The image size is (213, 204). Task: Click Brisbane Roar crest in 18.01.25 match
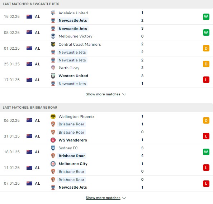click(x=53, y=156)
